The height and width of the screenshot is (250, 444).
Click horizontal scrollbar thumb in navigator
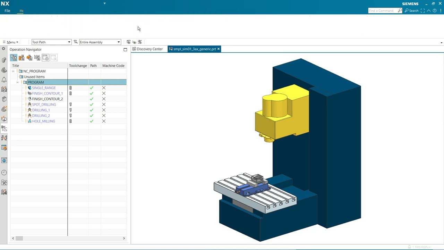[19, 238]
